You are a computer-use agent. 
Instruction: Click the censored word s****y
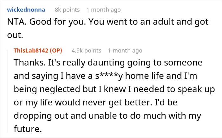tap(109, 76)
